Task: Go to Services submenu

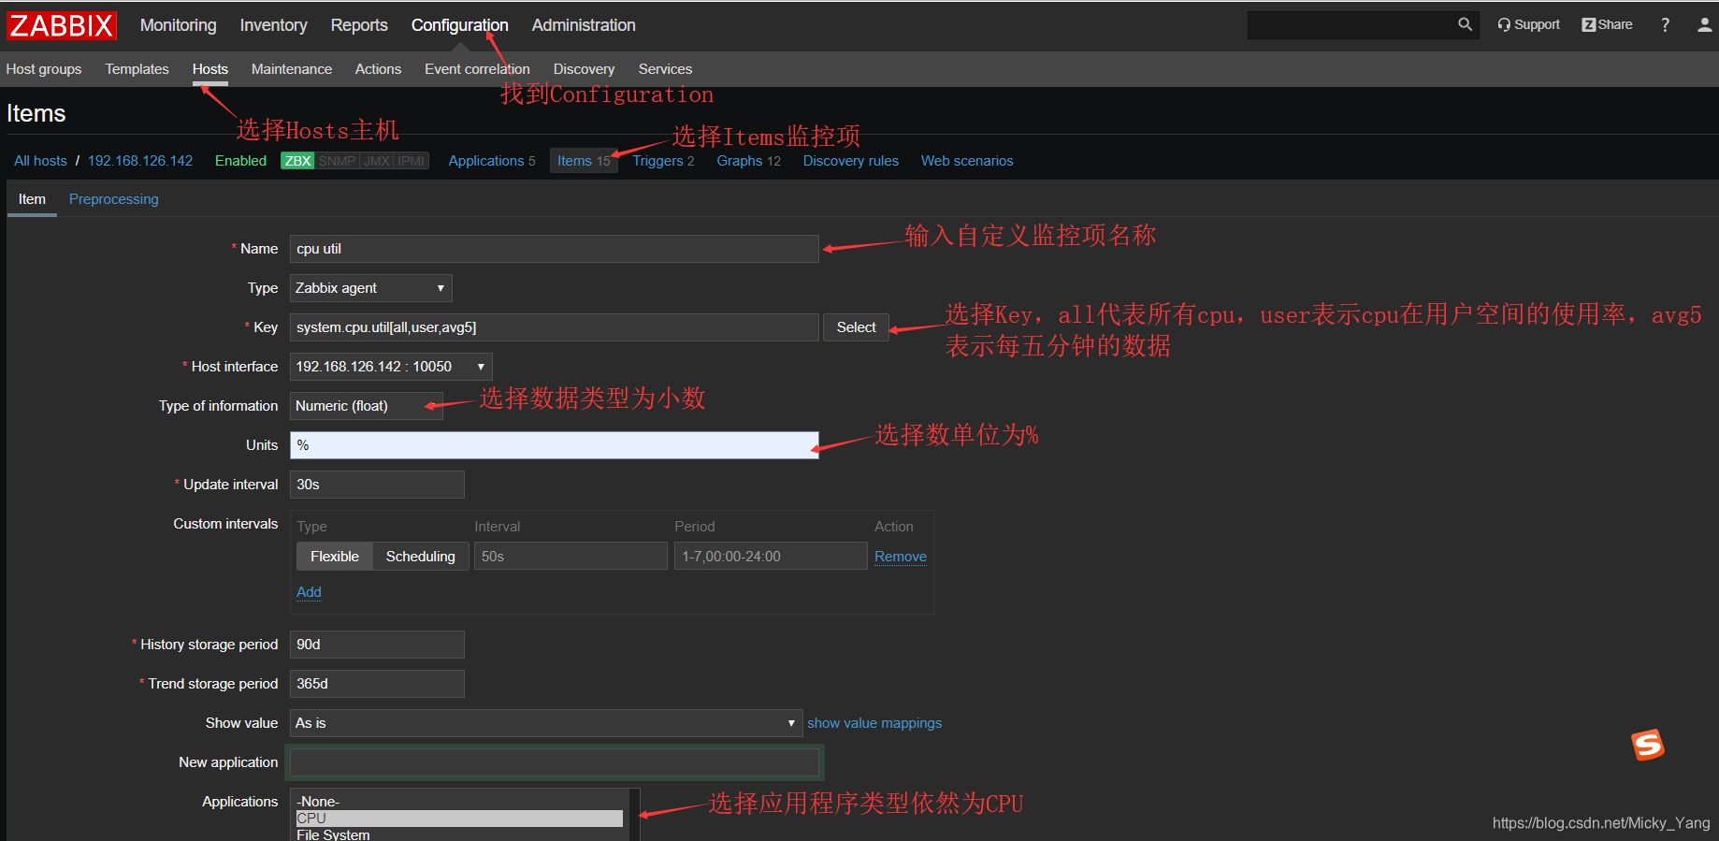Action: click(x=665, y=69)
